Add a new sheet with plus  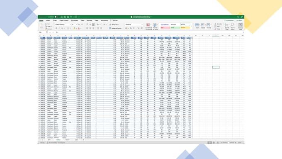83,140
